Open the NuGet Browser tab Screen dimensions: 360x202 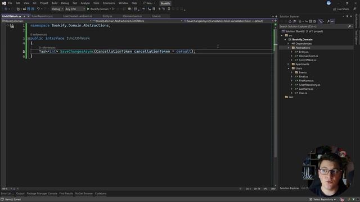pyautogui.click(x=84, y=194)
